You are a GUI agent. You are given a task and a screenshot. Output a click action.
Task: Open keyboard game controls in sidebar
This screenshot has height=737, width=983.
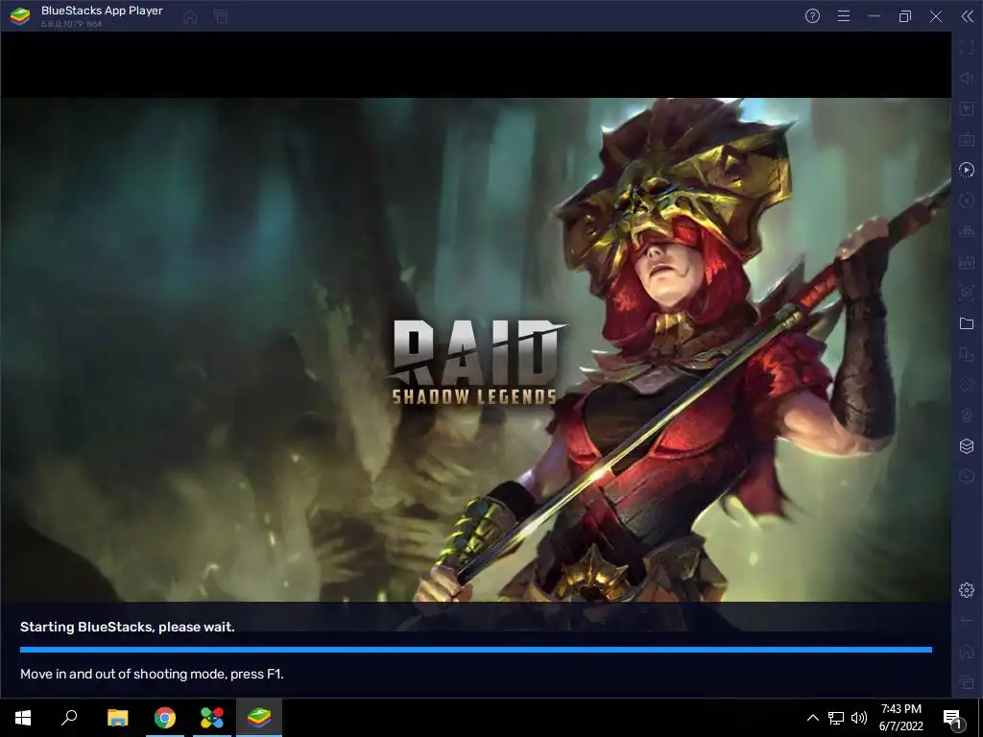[x=967, y=139]
